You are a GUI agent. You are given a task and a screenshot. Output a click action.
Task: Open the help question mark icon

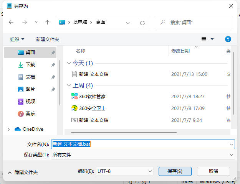228,39
